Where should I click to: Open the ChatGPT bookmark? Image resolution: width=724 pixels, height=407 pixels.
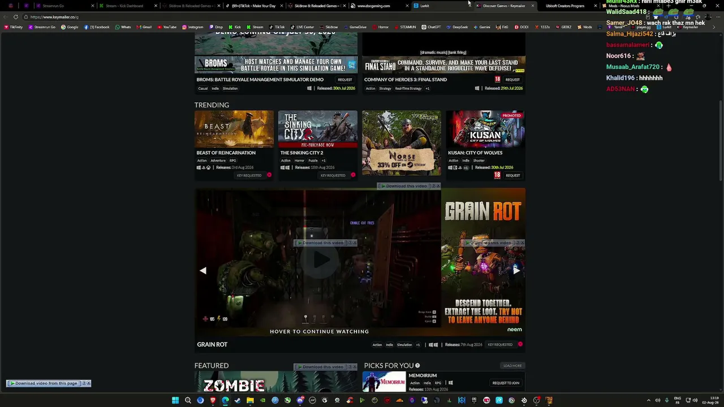click(431, 27)
